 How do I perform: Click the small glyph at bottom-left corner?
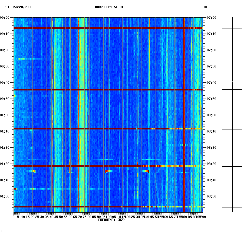click(x=2, y=232)
